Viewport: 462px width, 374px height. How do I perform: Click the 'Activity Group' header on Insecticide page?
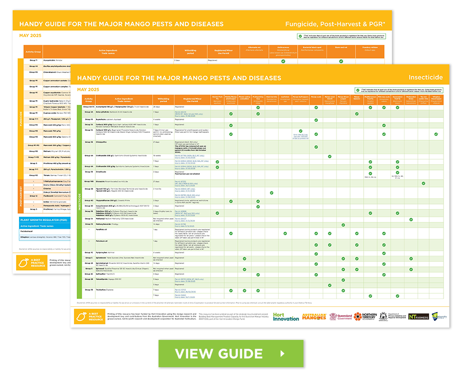[x=89, y=100]
